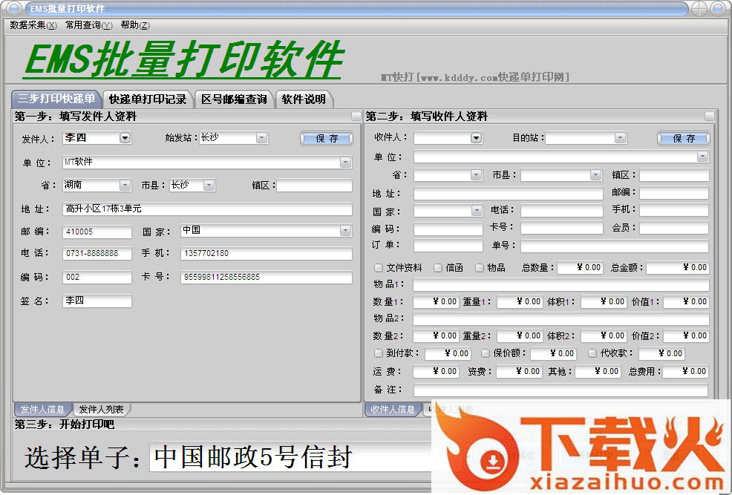Focus the 重量1 value field
Viewport: 732px width, 495px height.
click(520, 302)
